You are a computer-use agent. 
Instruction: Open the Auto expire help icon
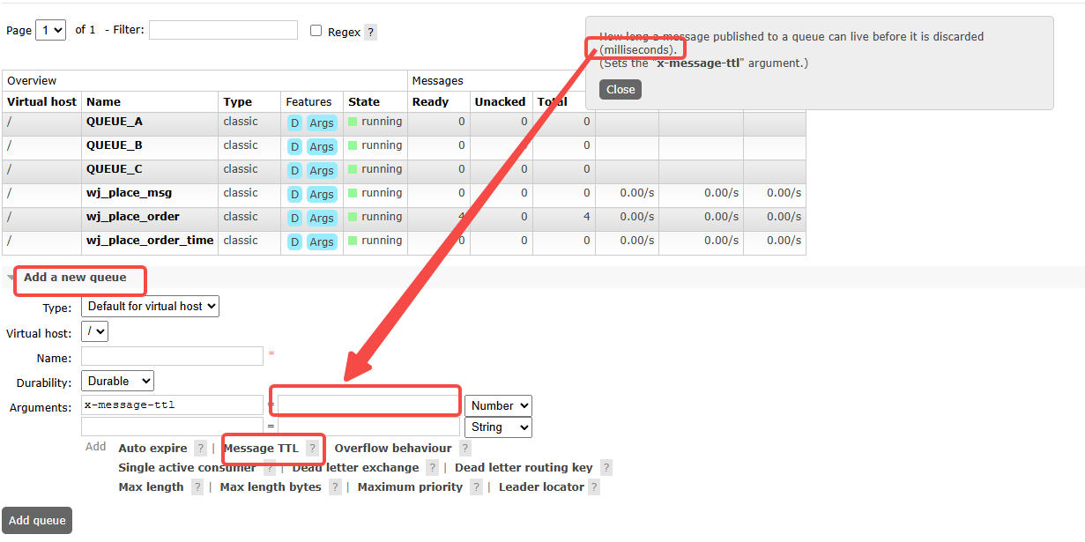200,449
